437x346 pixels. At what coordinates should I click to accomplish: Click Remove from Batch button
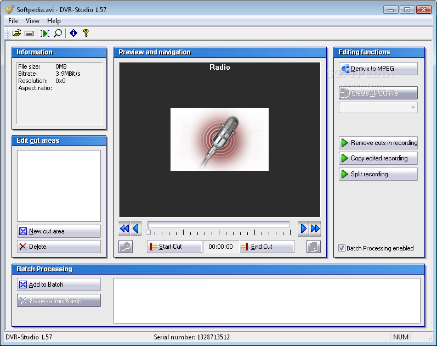tap(59, 300)
